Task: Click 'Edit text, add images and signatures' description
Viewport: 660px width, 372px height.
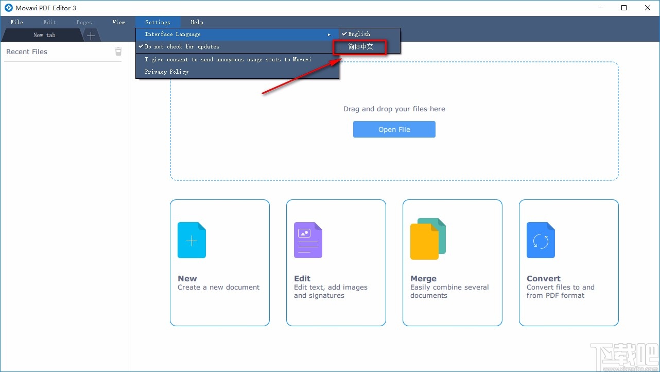Action: (x=331, y=291)
